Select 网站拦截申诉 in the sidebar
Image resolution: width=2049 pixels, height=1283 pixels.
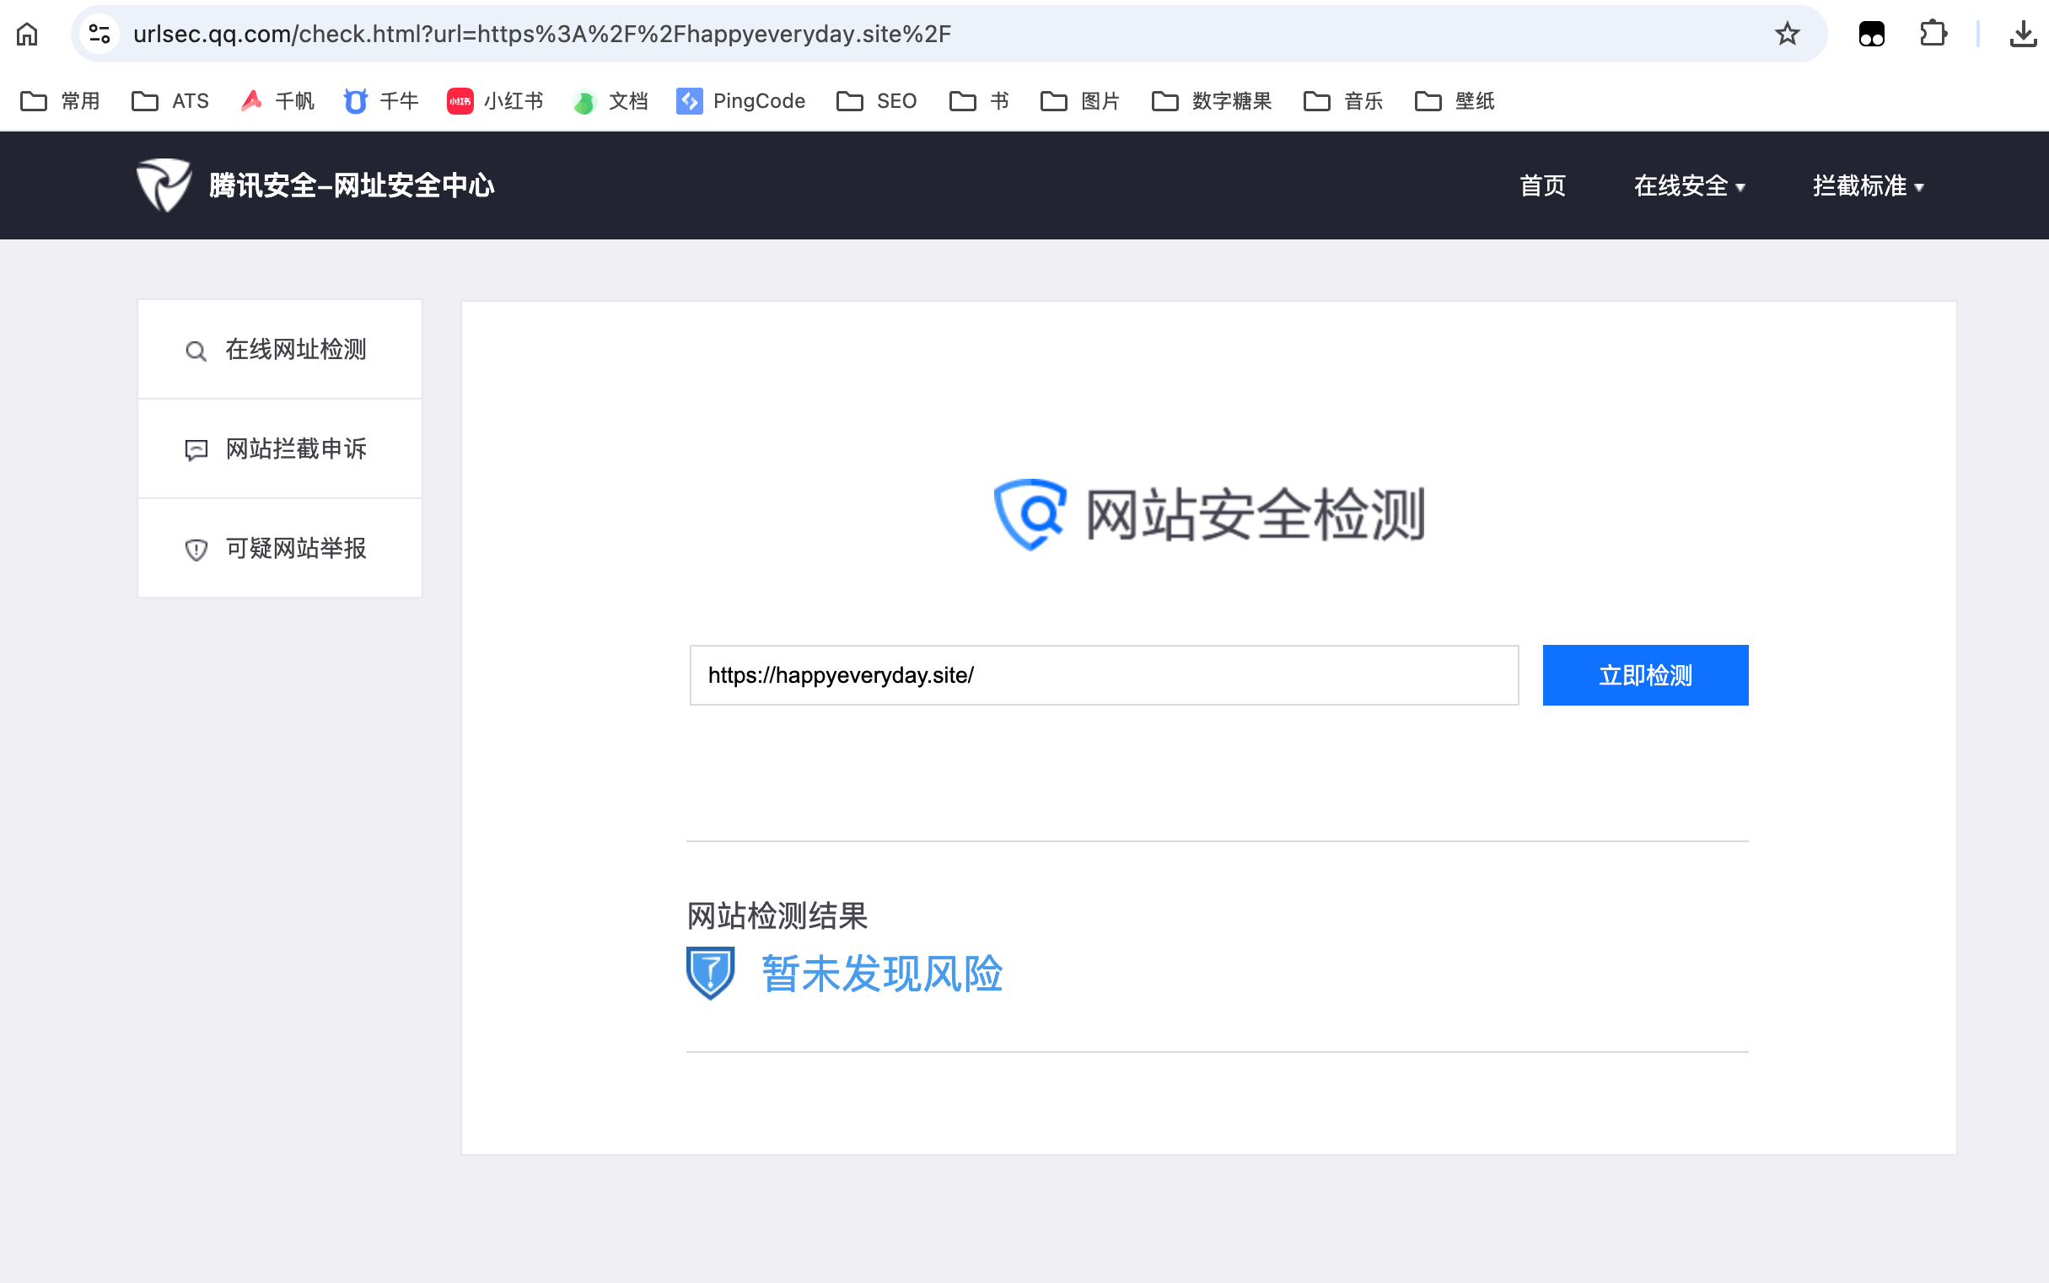point(280,448)
